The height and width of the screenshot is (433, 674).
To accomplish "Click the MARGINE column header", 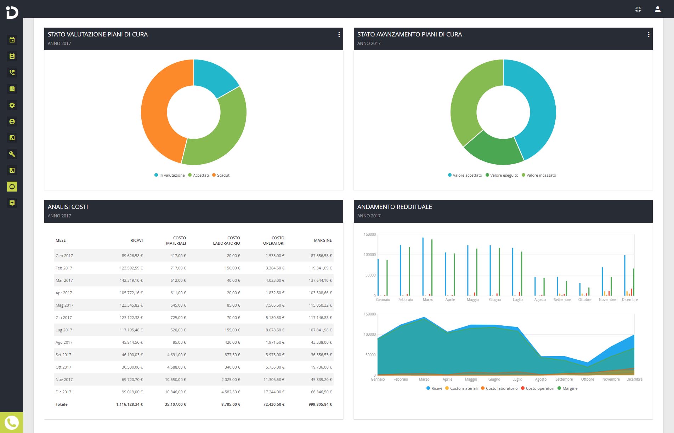I will tap(323, 240).
